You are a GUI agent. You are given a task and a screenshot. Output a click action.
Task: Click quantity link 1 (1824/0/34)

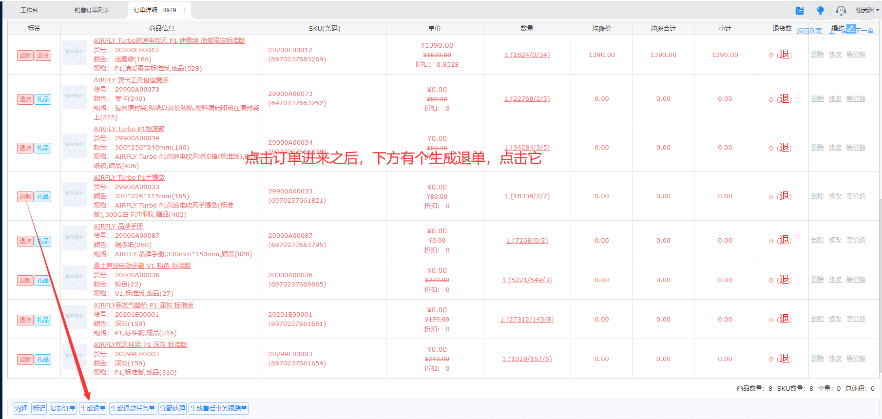point(527,55)
